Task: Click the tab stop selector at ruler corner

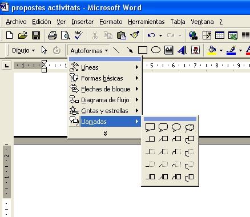Action: [x=7, y=66]
